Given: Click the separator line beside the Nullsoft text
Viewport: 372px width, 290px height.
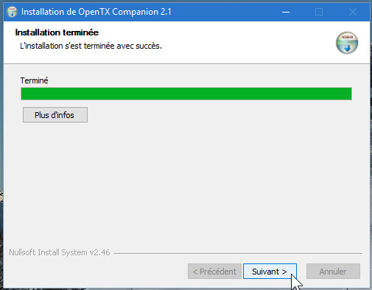Looking at the screenshot, I should 238,253.
